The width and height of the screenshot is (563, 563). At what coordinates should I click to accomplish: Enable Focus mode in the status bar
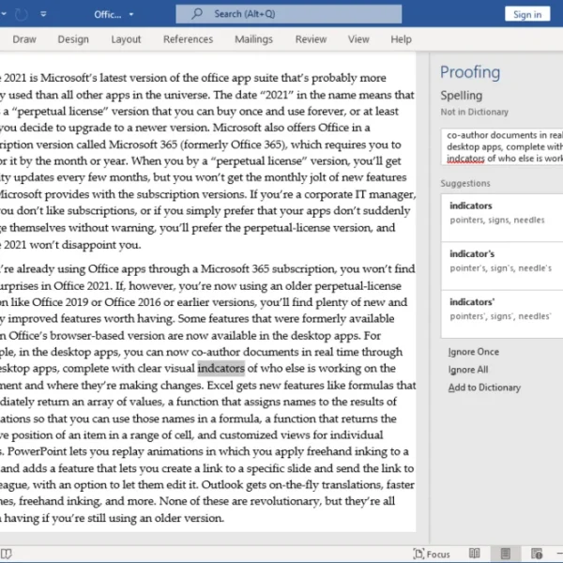(432, 554)
